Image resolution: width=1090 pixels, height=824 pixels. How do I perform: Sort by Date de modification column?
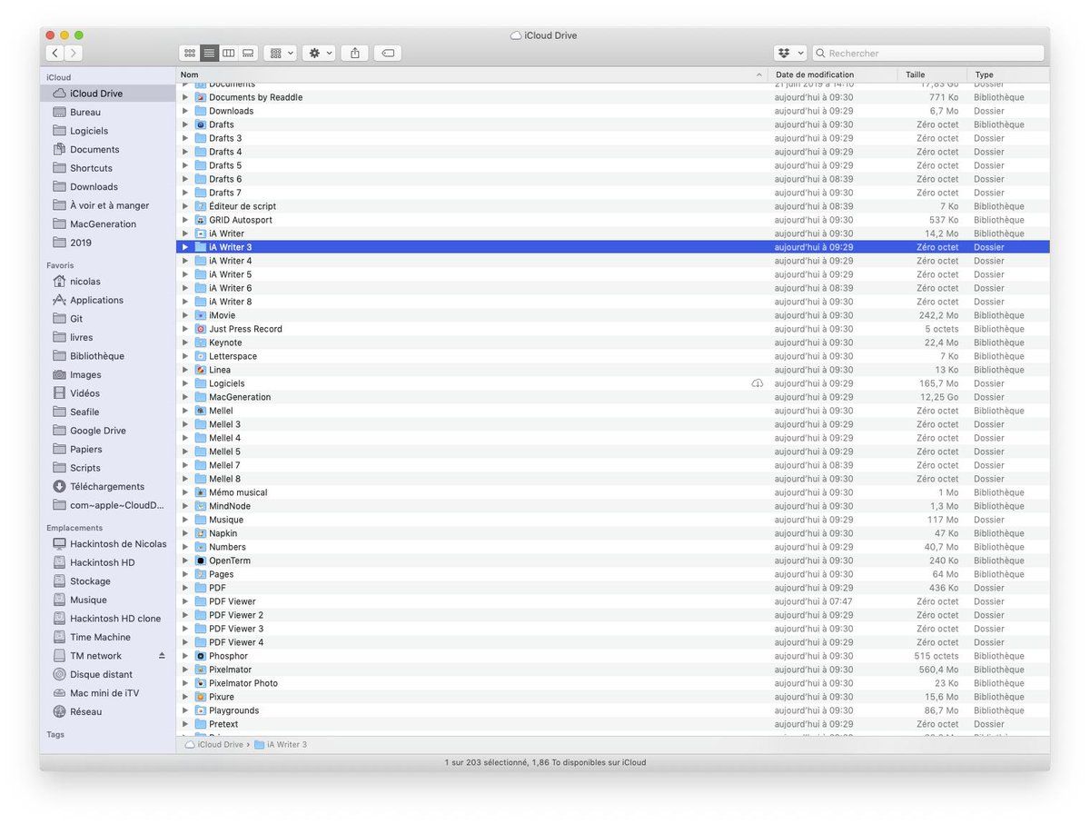coord(814,74)
